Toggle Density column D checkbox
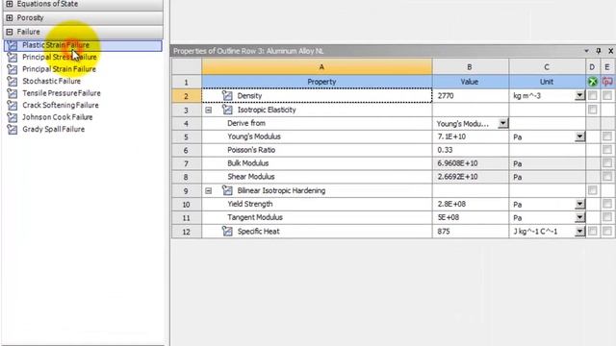616x346 pixels. click(x=593, y=96)
